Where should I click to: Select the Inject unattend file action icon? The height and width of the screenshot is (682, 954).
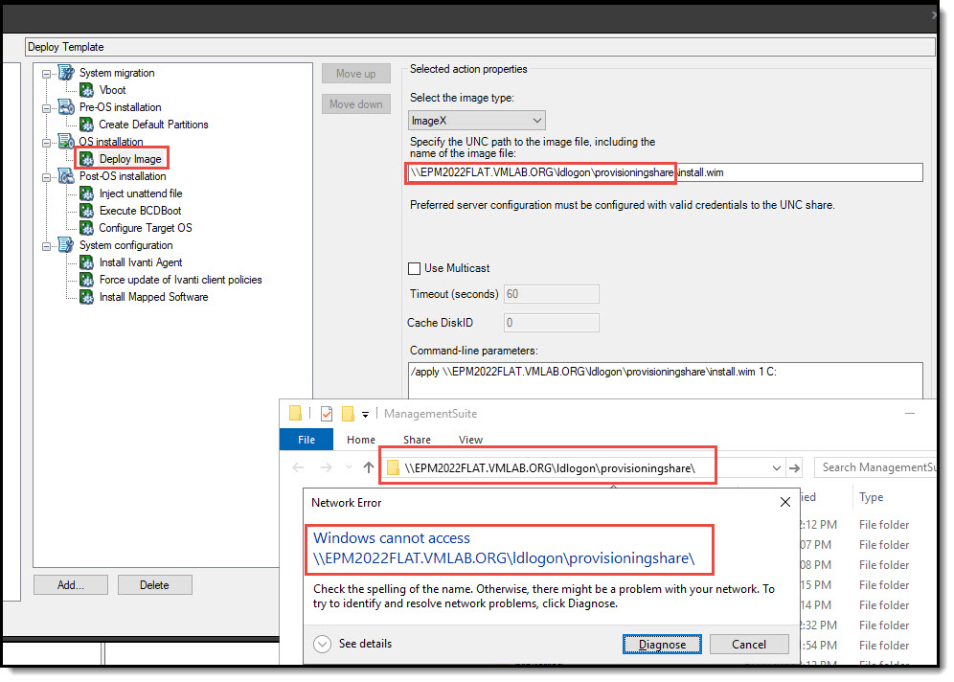[86, 193]
